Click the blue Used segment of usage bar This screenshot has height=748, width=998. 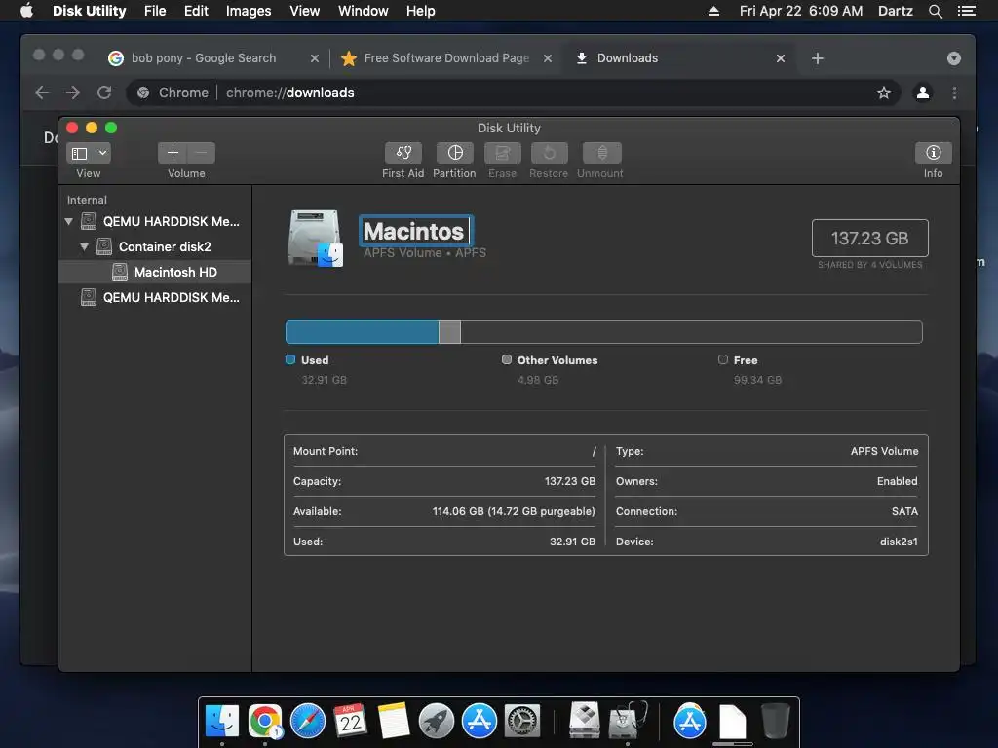click(x=363, y=332)
